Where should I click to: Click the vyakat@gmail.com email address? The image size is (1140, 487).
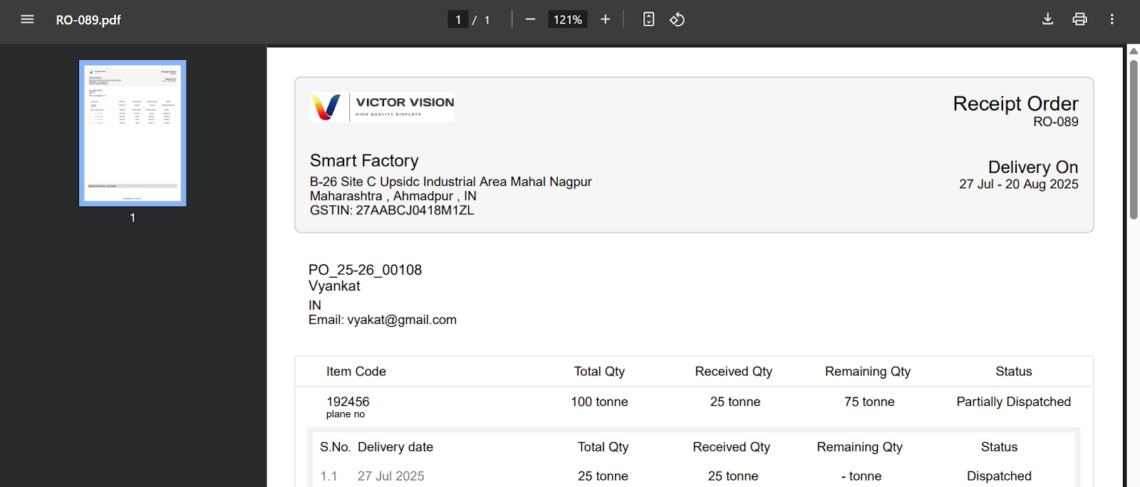coord(401,320)
